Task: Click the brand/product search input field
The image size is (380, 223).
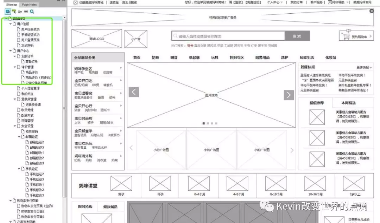Action: pyautogui.click(x=228, y=36)
